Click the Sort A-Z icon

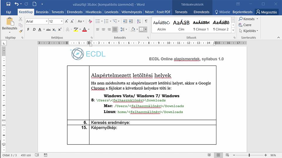139,21
